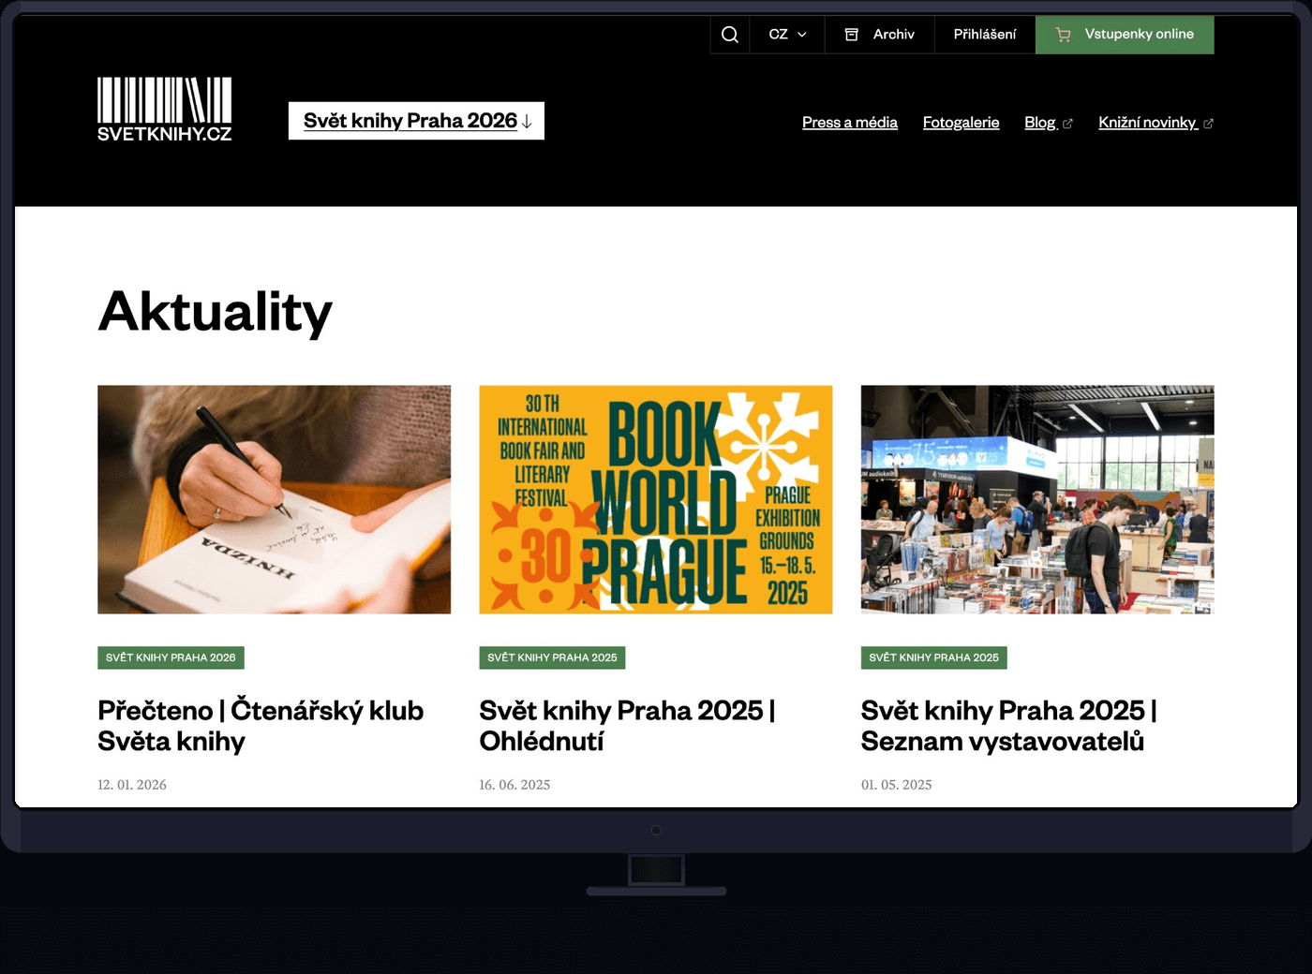Open the CZ language dropdown
Screen dimensions: 1312x974
[787, 35]
